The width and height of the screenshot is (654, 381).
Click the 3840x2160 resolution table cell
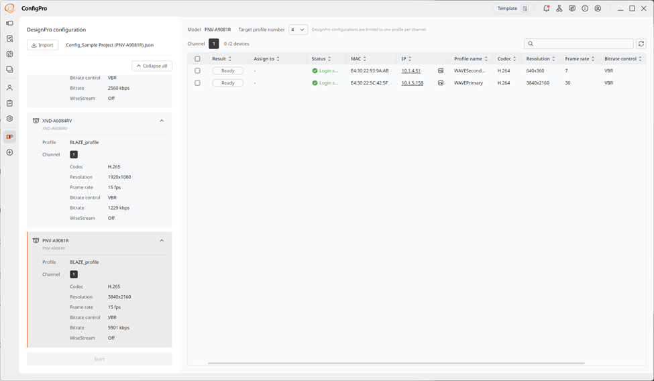coord(538,83)
